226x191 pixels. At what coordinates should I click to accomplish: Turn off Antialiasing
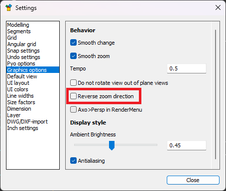[x=73, y=161]
